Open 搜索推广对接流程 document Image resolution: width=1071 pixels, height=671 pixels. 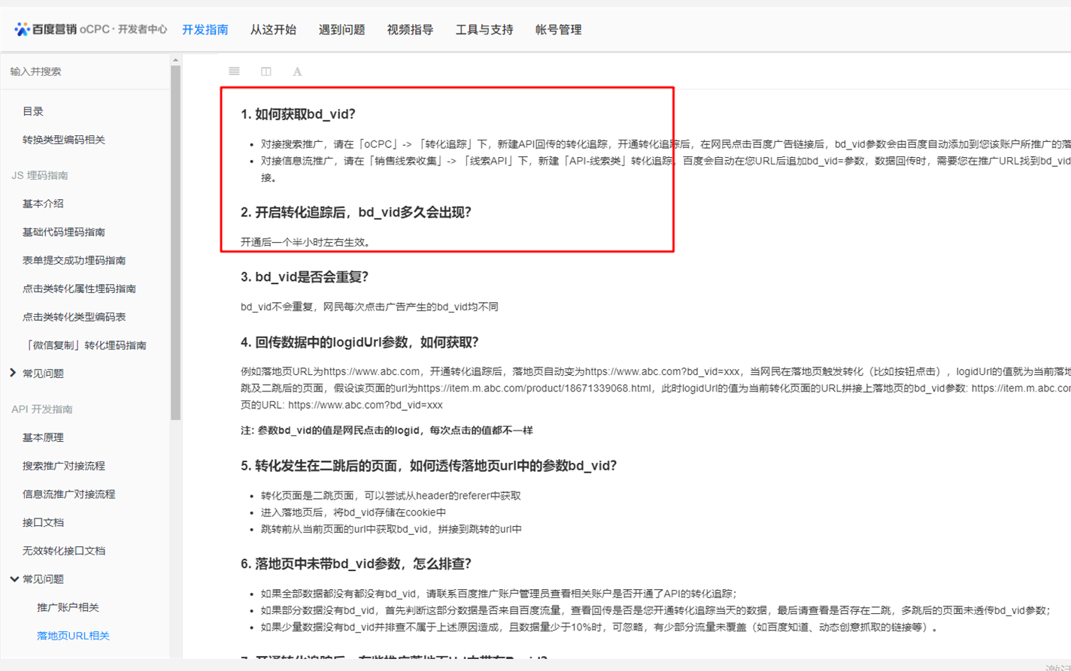(64, 466)
